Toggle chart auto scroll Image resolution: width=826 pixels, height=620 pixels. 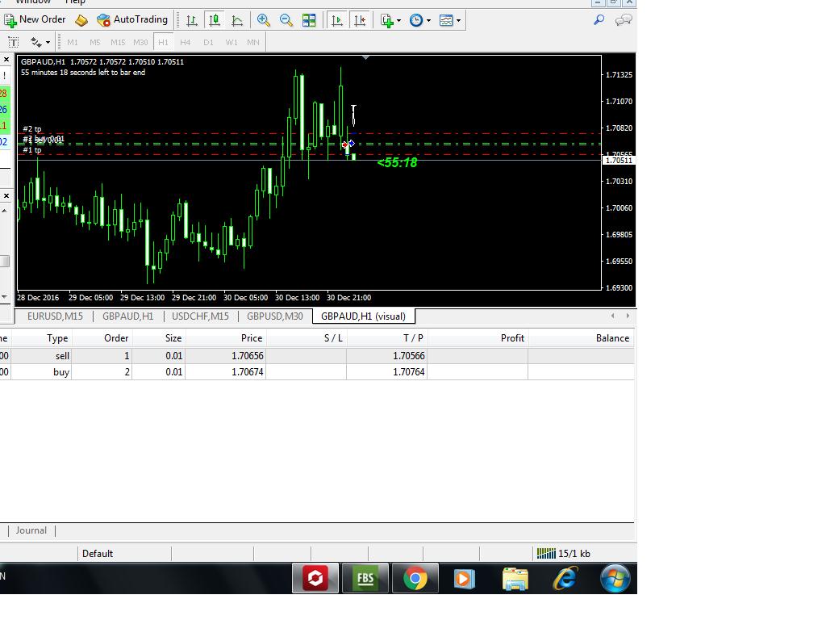pos(337,20)
